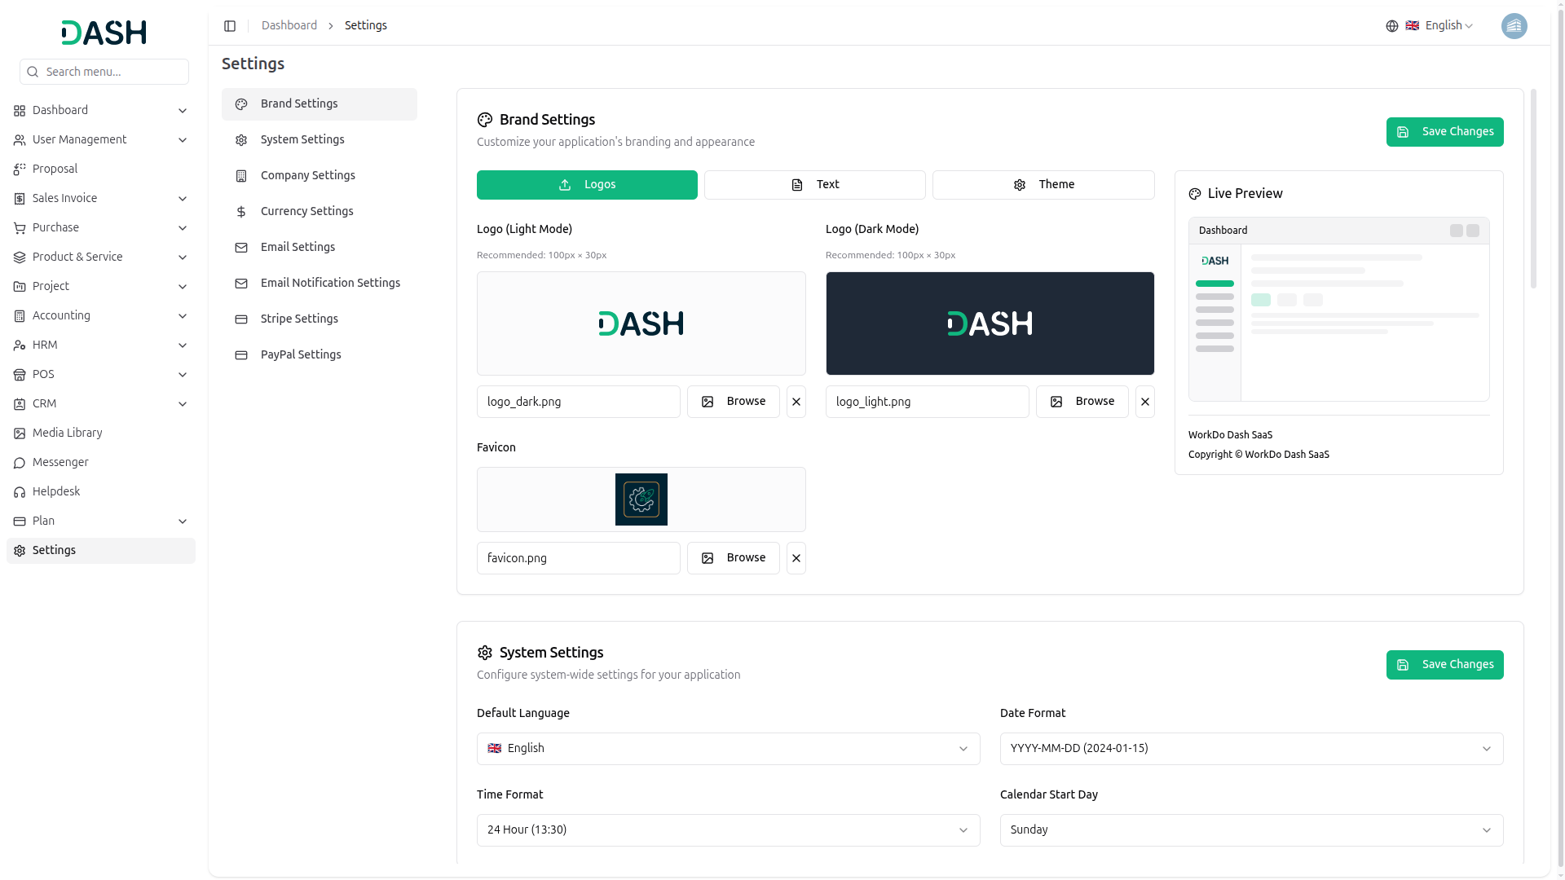Click the user avatar icon at top right

(x=1514, y=25)
